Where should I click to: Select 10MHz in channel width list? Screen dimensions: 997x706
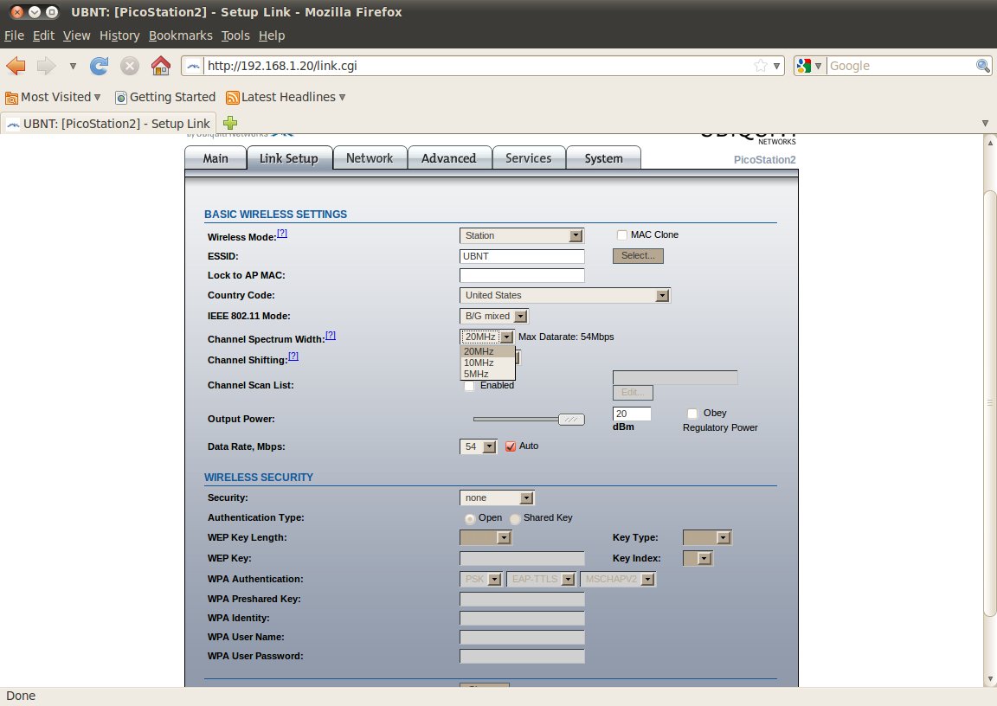(479, 363)
